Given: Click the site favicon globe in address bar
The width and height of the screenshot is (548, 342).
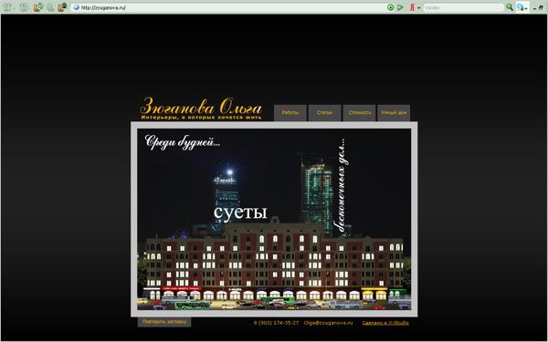Looking at the screenshot, I should pos(76,7).
